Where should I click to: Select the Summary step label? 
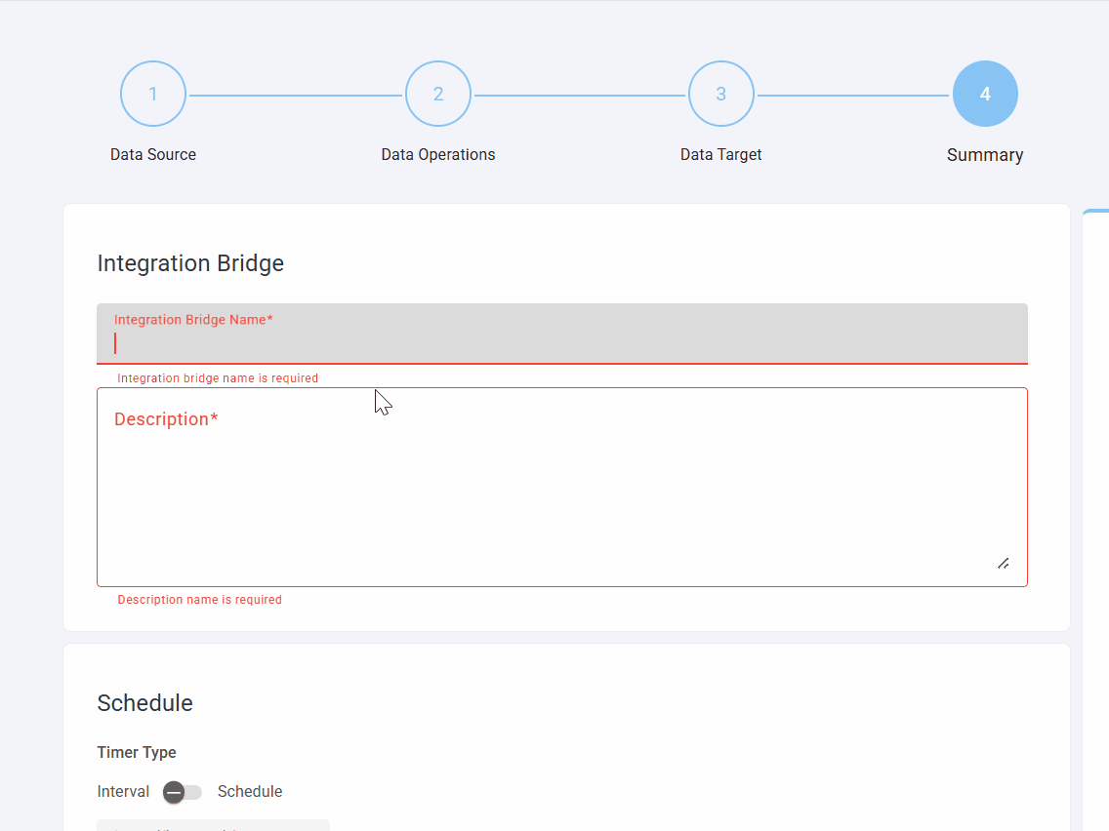pyautogui.click(x=985, y=155)
